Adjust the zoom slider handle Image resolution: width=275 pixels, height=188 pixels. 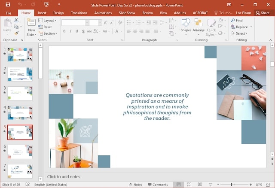(232, 185)
